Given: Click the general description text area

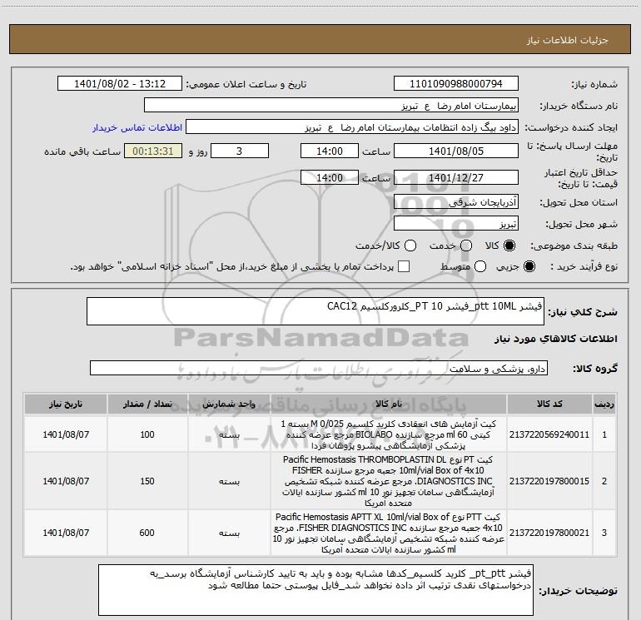Looking at the screenshot, I should tap(316, 311).
